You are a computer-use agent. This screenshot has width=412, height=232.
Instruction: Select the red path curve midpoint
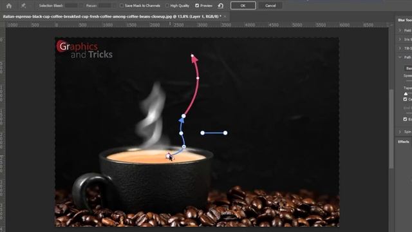(198, 78)
